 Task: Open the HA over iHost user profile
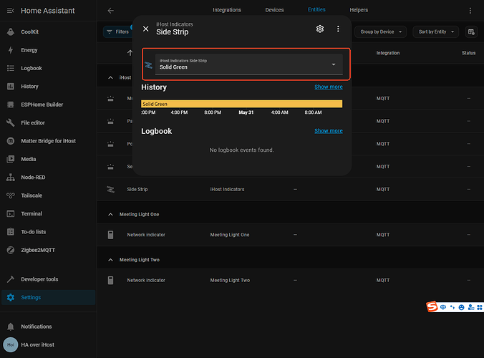point(49,344)
